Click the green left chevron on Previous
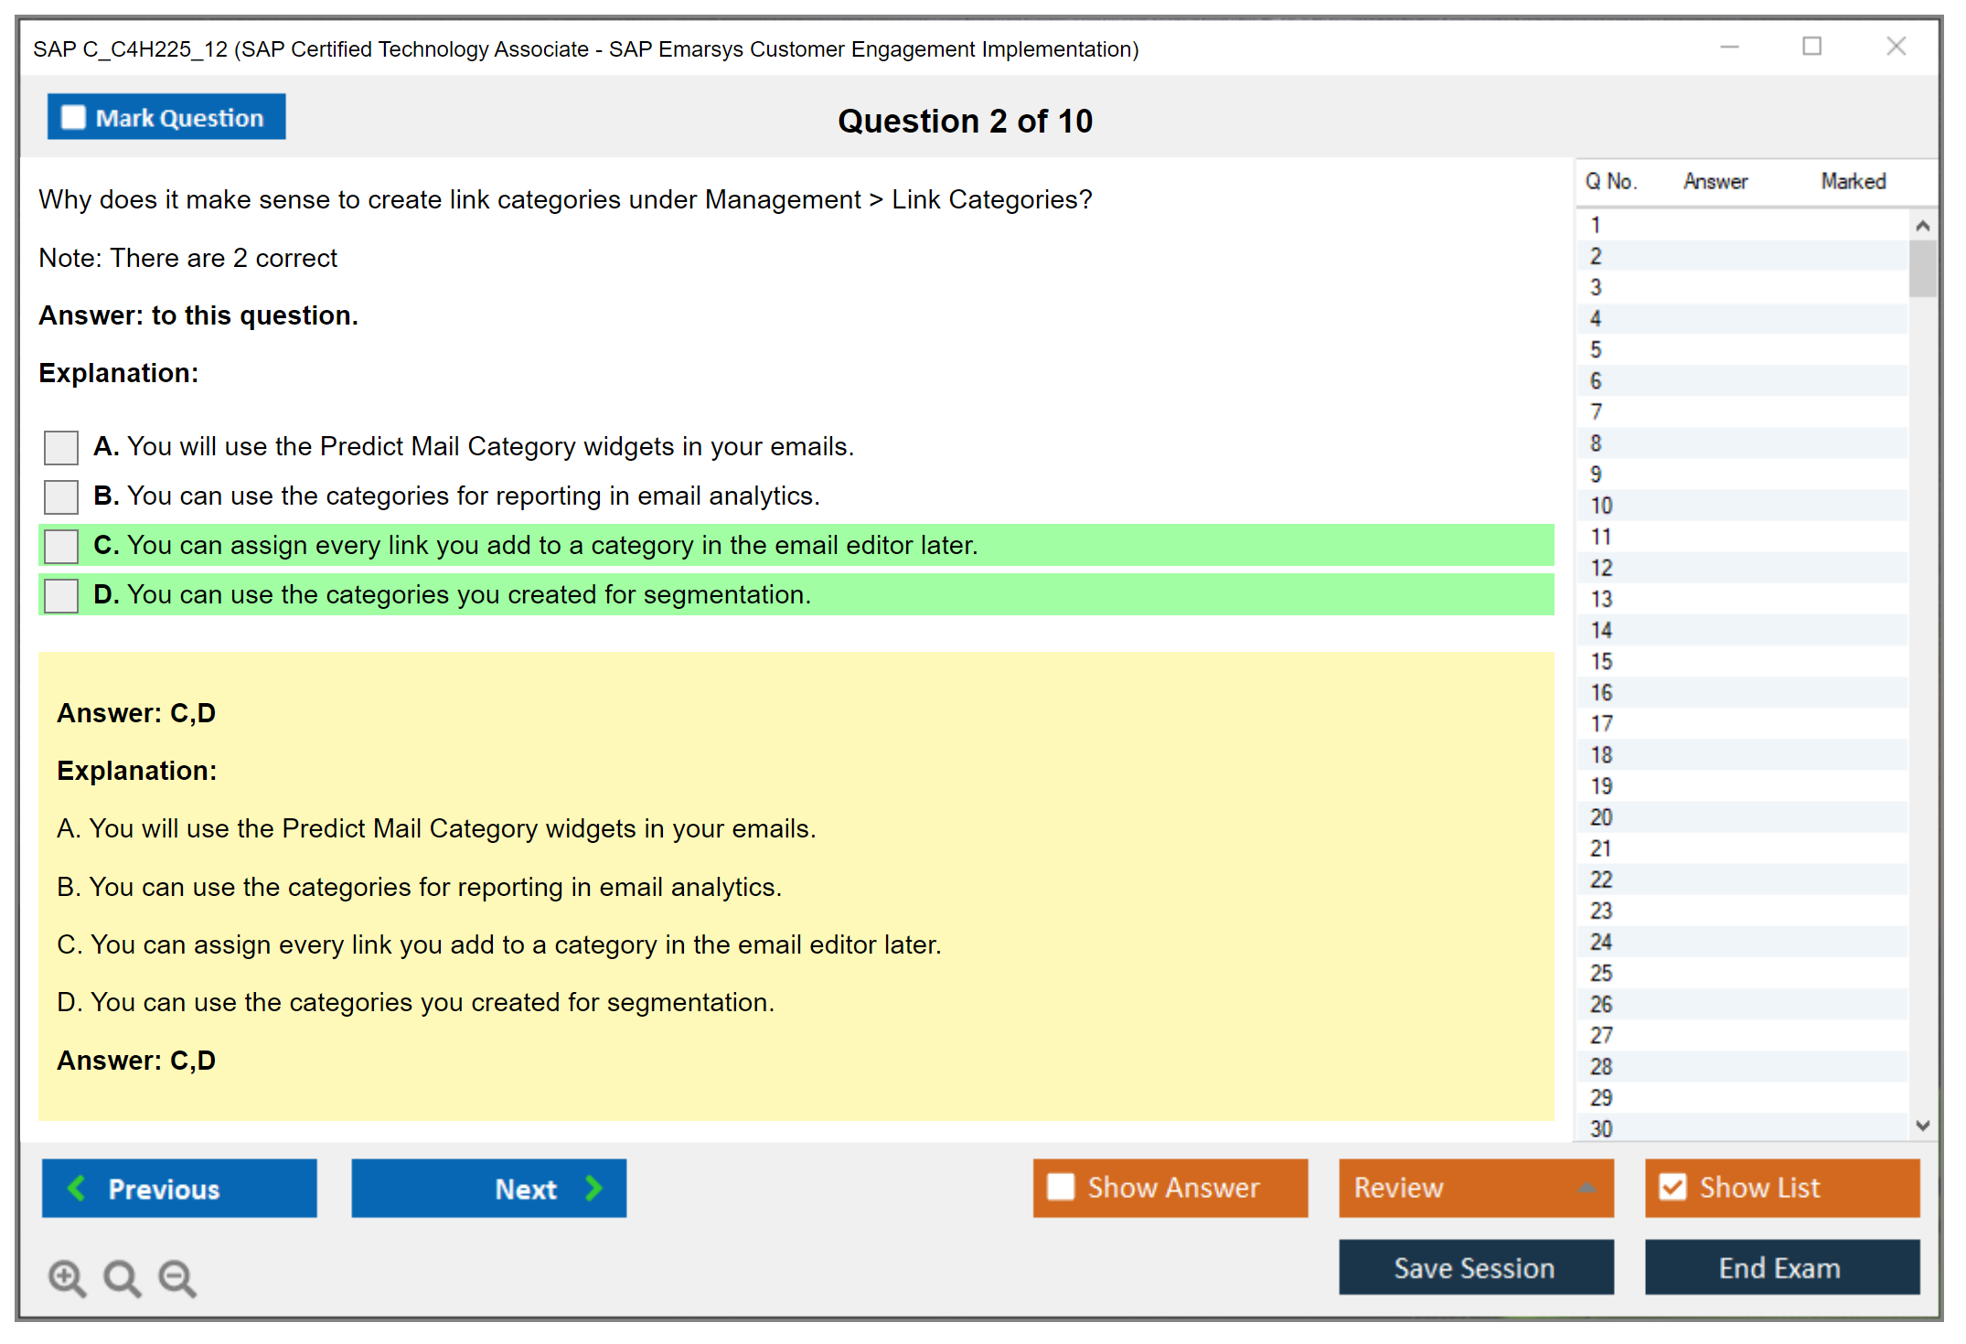1966x1344 pixels. point(77,1189)
